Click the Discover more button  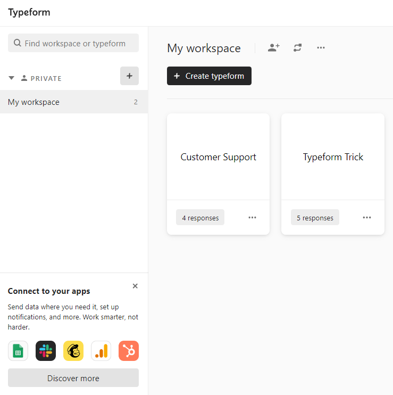click(73, 377)
